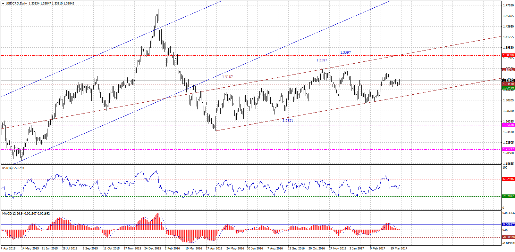
Task: Click the 1.22505 price scale value
Action: coord(509,143)
